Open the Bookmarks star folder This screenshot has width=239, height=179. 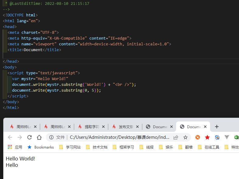pos(40,147)
